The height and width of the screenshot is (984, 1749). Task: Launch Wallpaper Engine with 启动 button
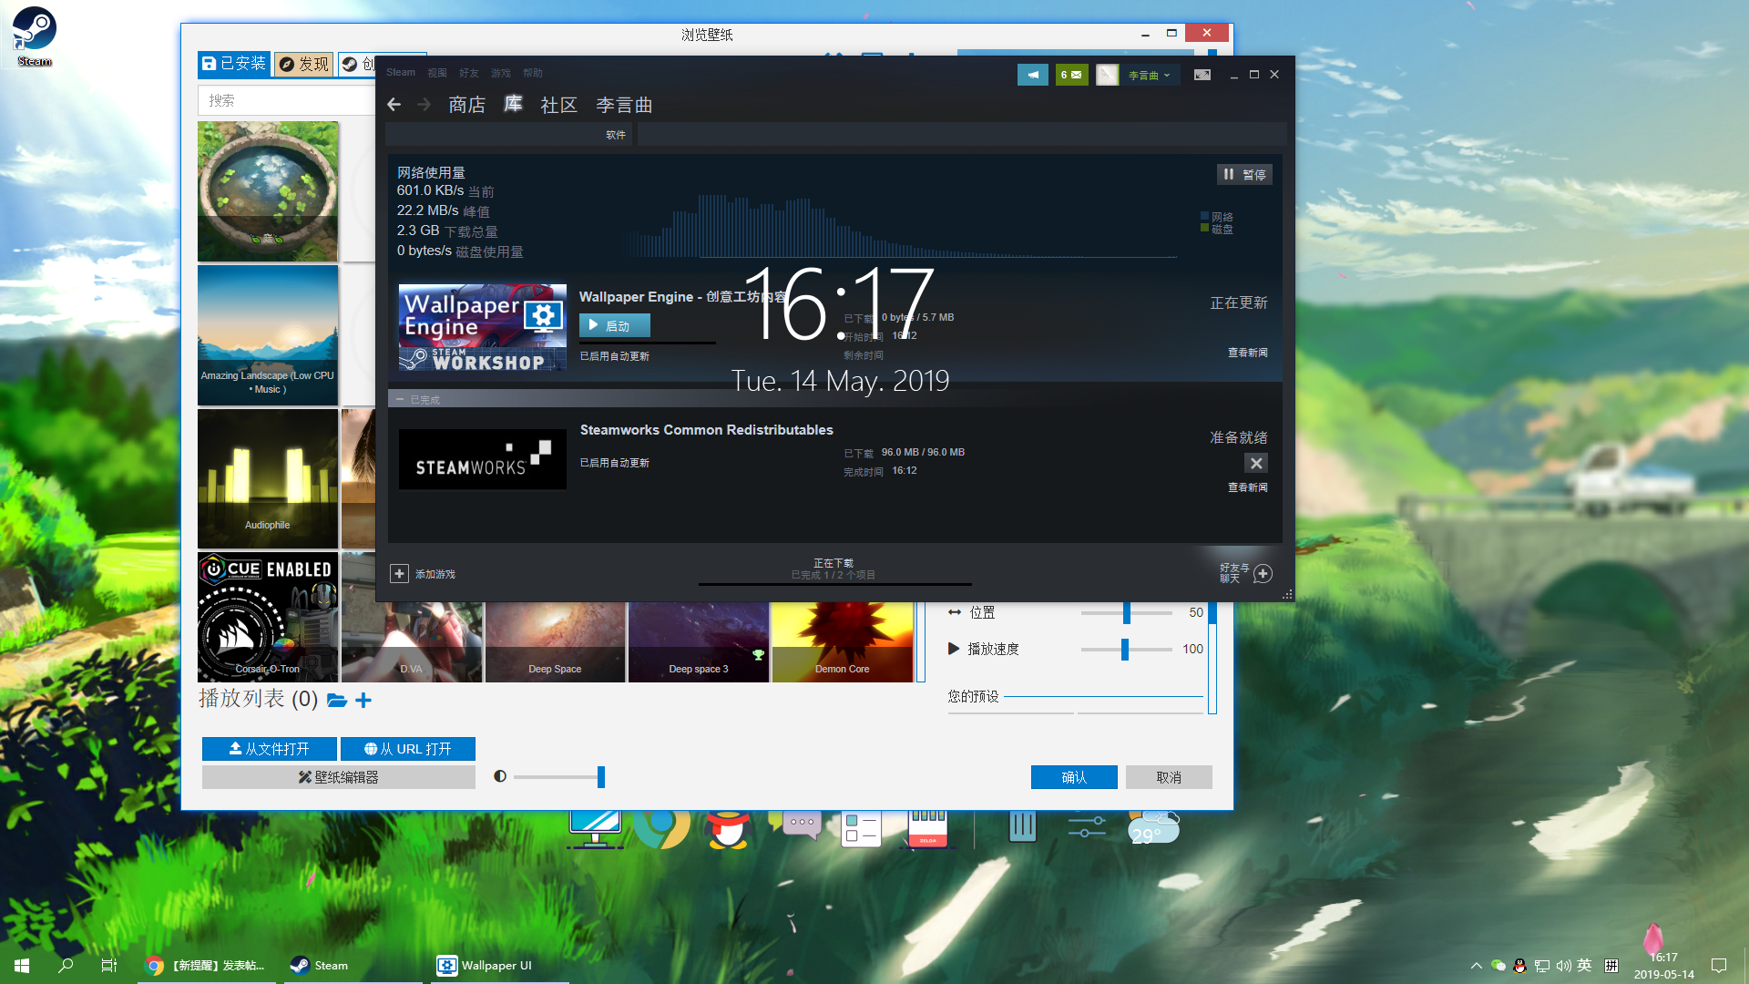tap(615, 325)
